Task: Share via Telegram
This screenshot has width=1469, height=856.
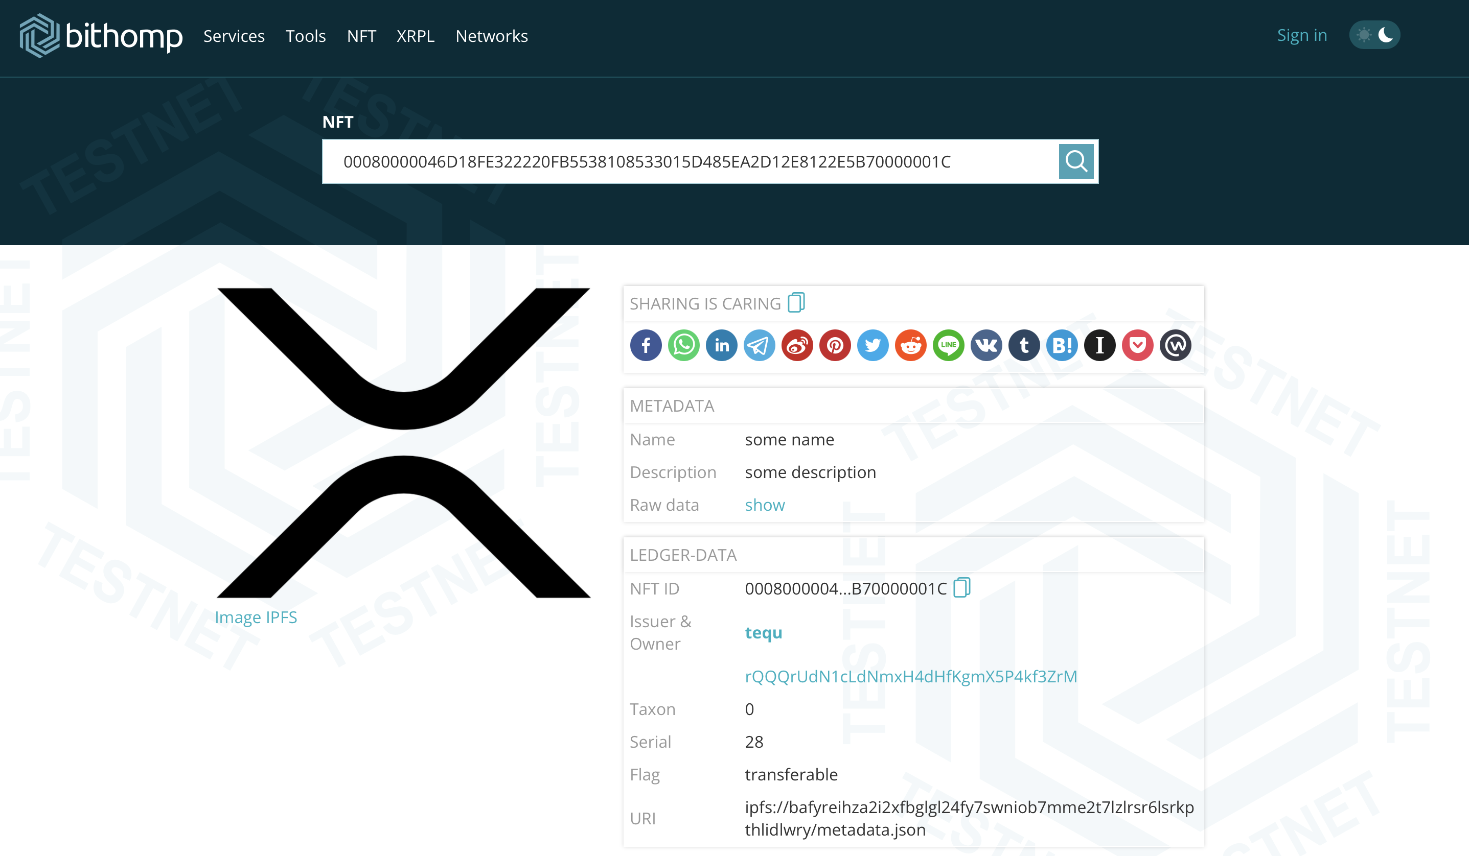Action: tap(760, 346)
